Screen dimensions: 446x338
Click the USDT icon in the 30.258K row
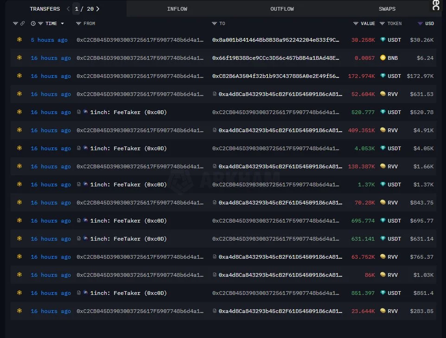coord(382,40)
